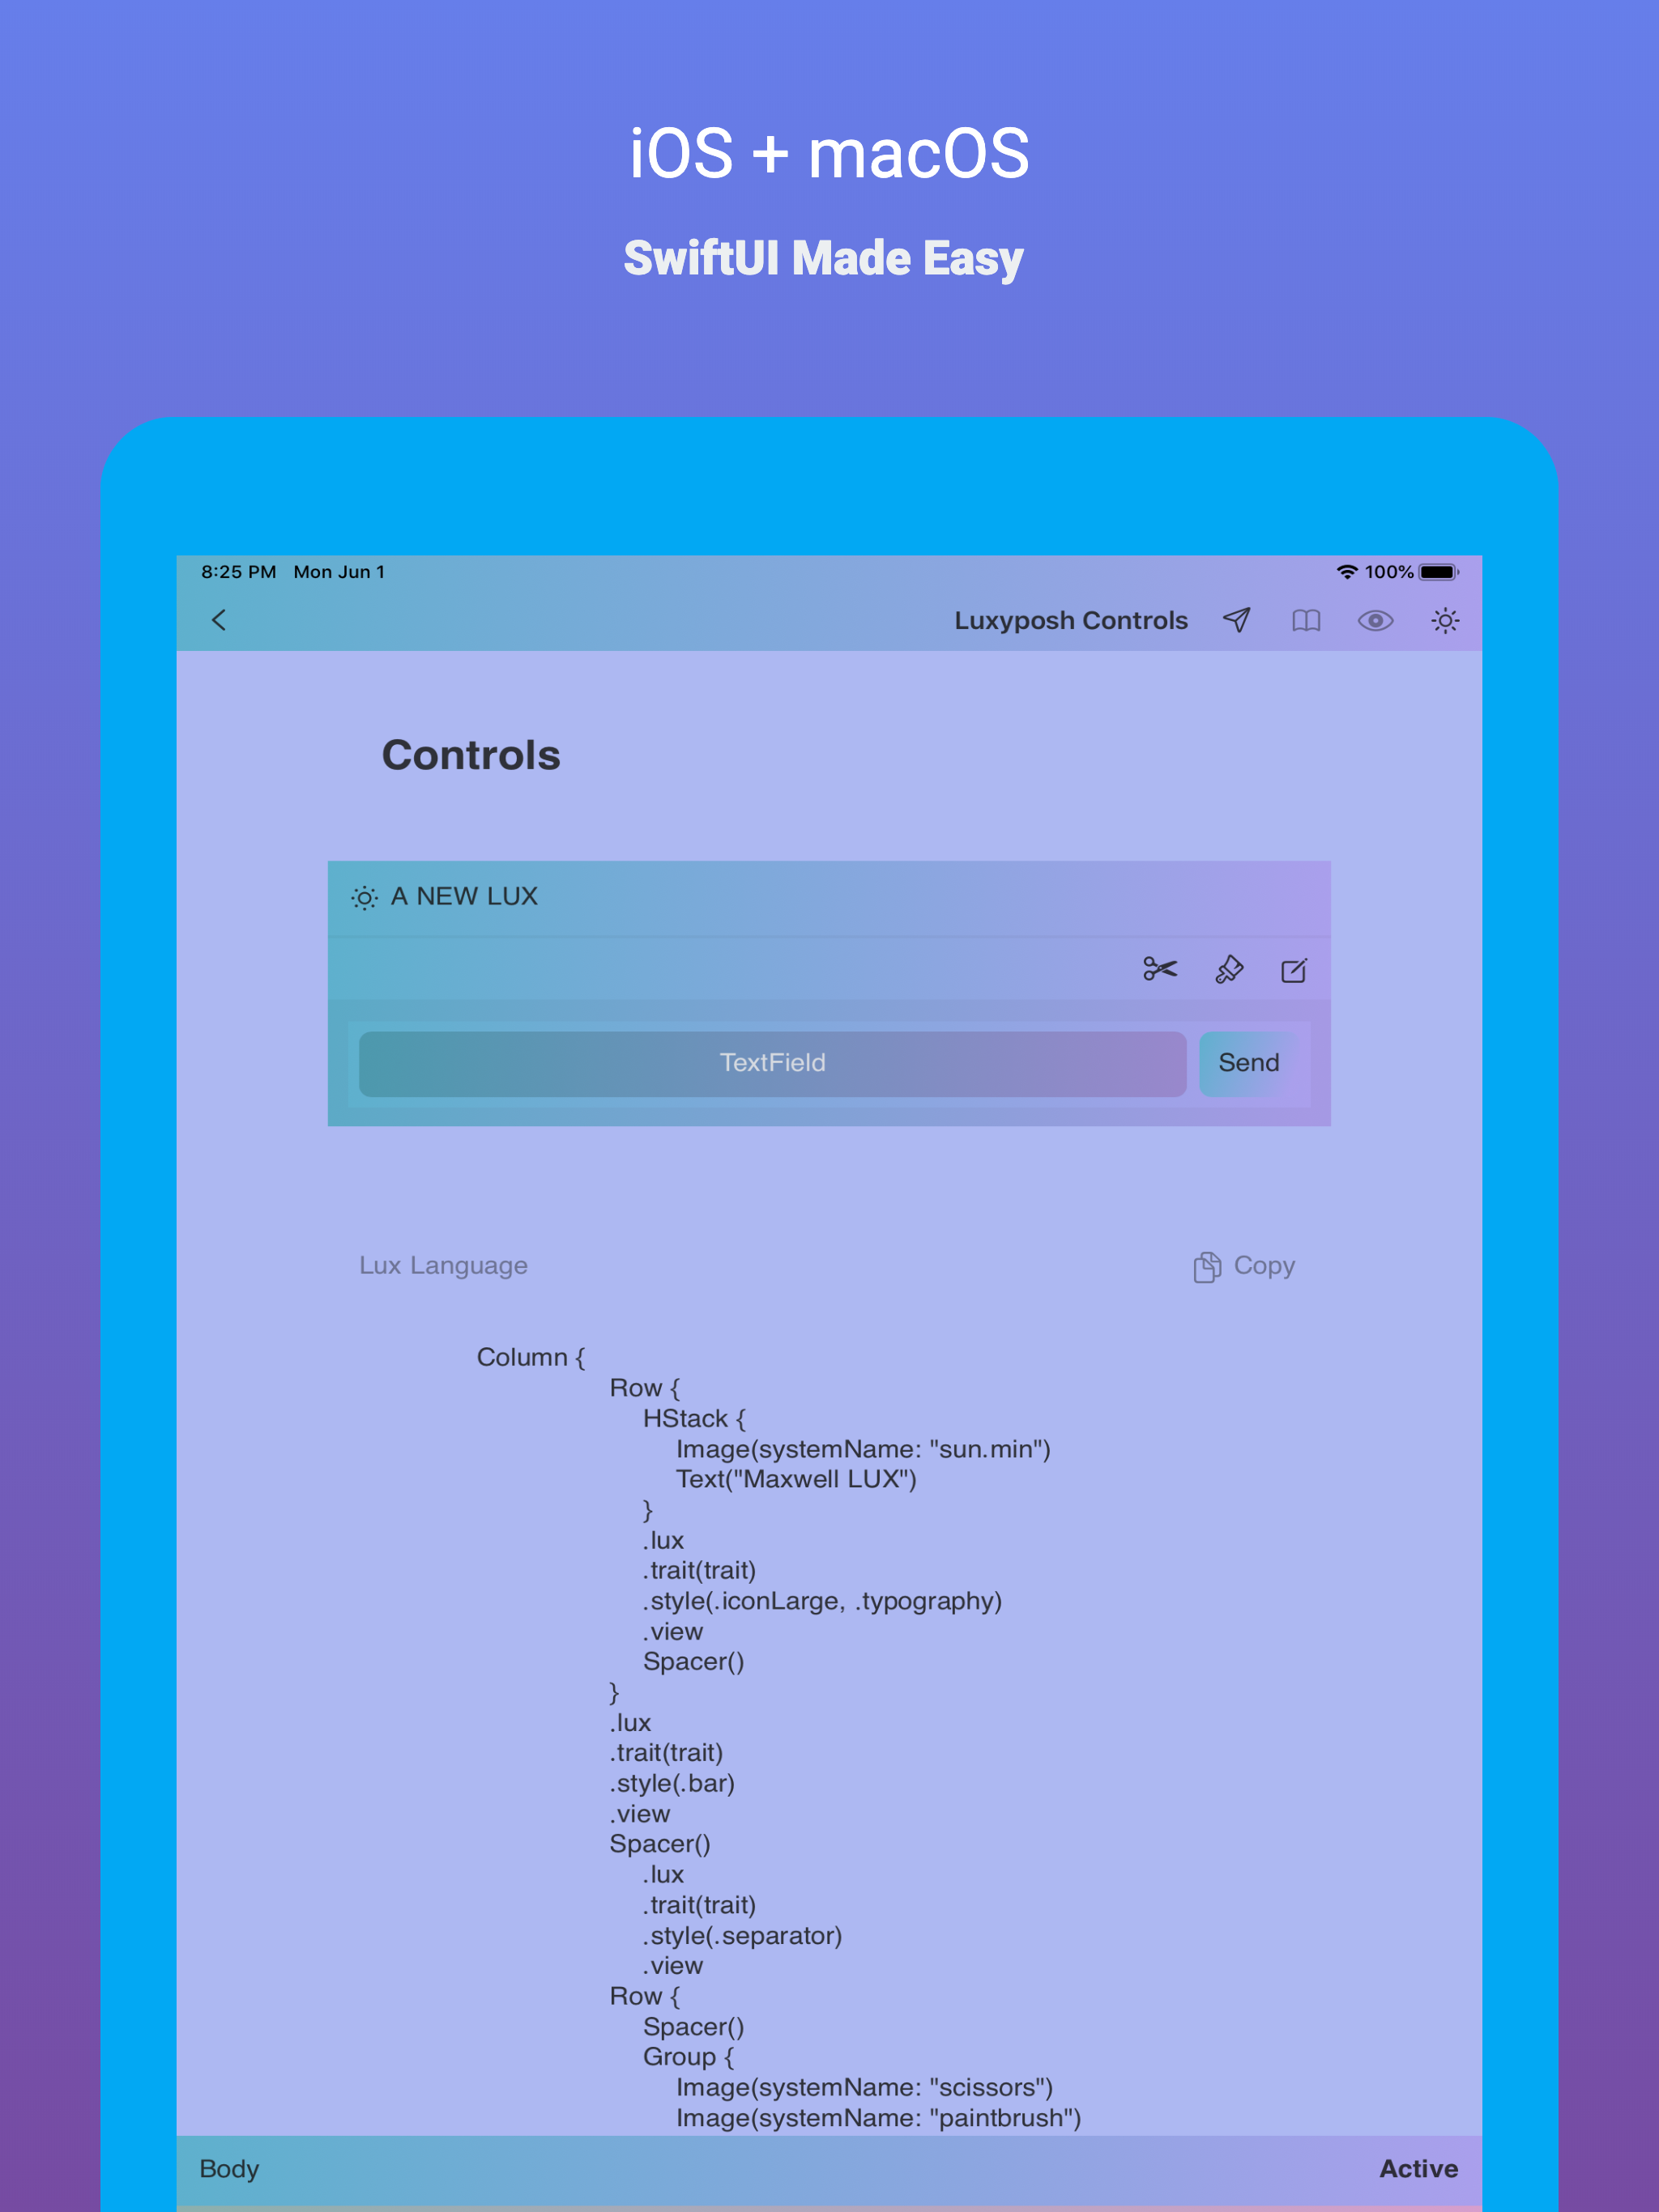Select the Body tab at the bottom
The width and height of the screenshot is (1659, 2212).
tap(229, 2168)
